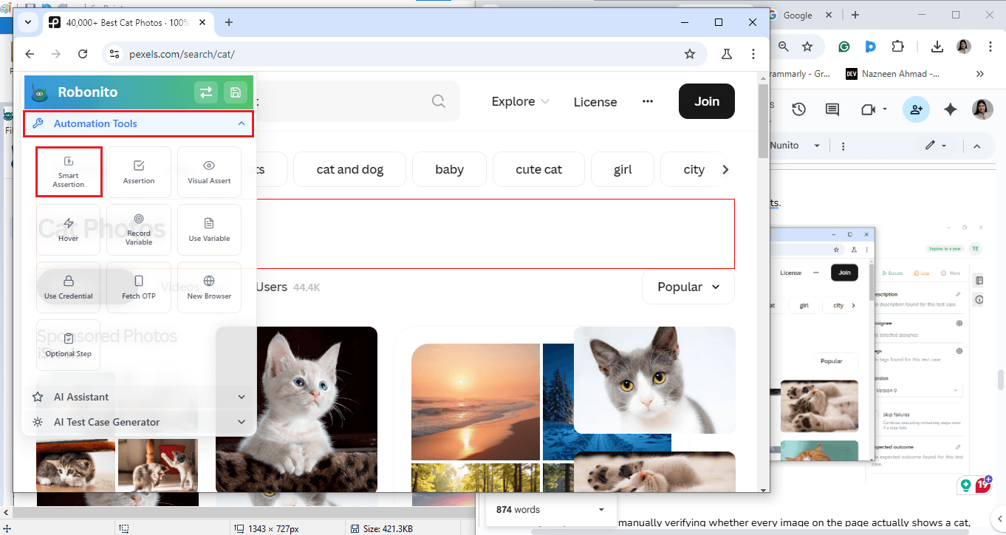This screenshot has width=1006, height=535.
Task: Select the "cute cat" suggestion chip
Action: 539,169
